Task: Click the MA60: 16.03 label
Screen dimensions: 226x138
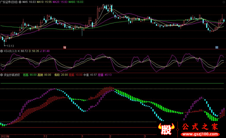Action: point(76,2)
